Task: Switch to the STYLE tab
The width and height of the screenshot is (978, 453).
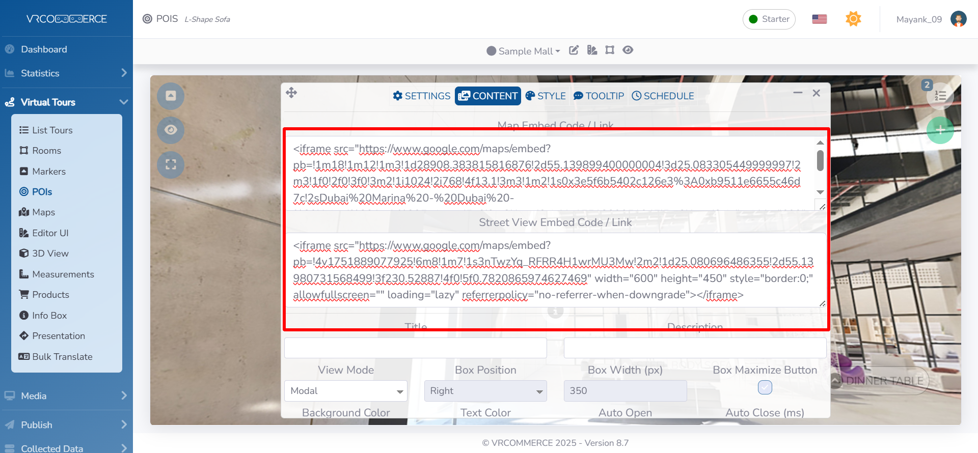Action: pyautogui.click(x=546, y=96)
